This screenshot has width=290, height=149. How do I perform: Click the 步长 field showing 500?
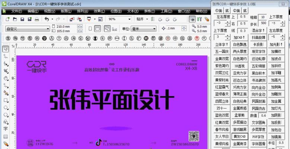coord(262,23)
